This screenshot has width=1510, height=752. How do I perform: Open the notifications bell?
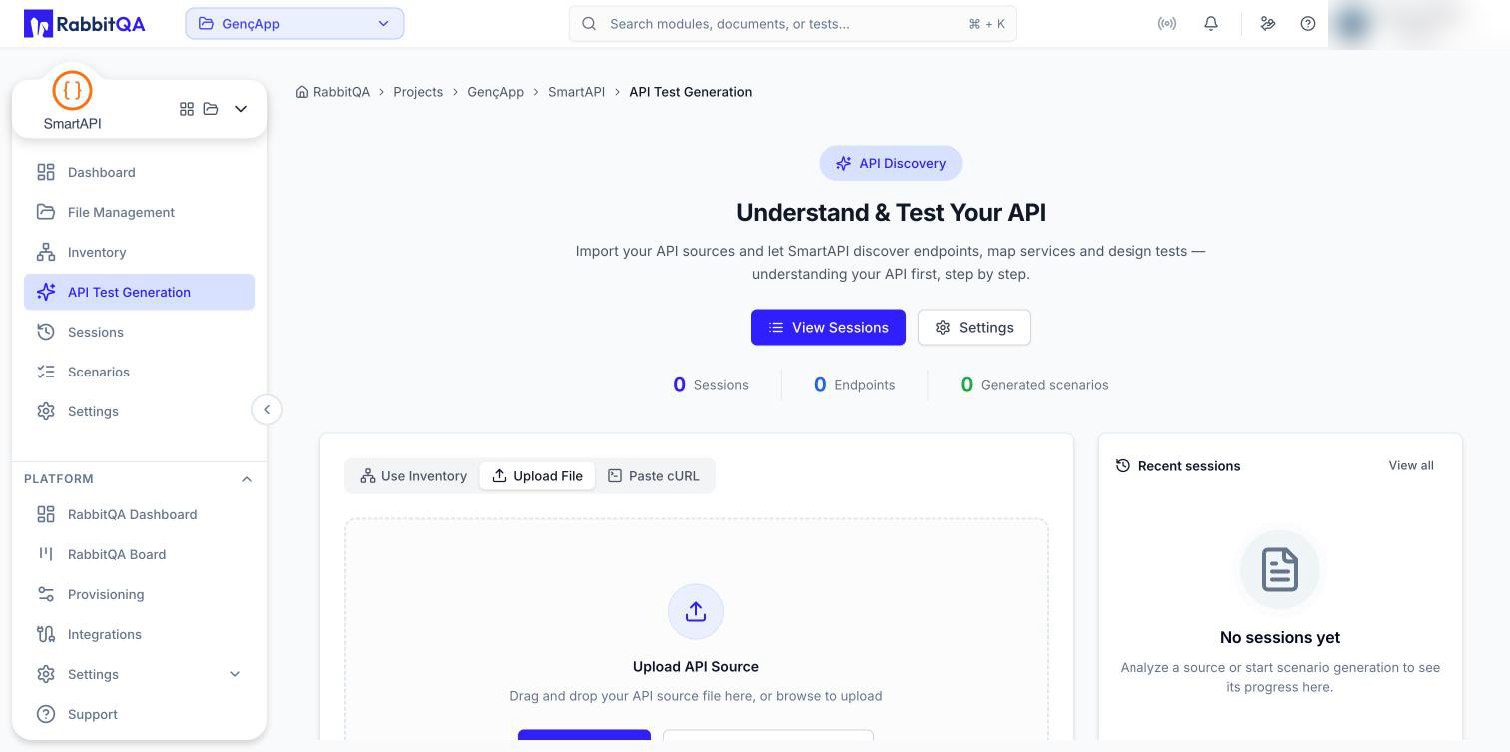click(1211, 24)
